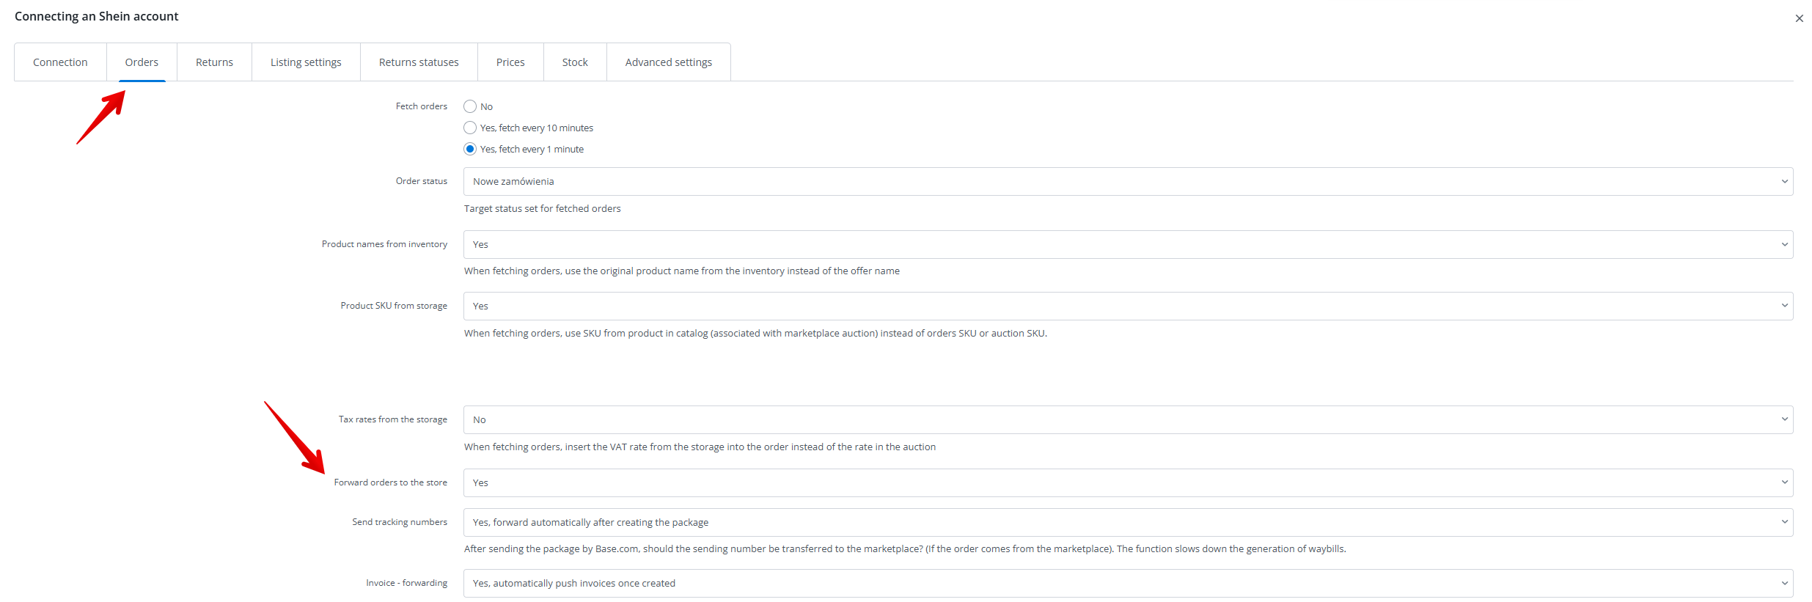The image size is (1812, 602).
Task: Open the Invoice - forwarding dropdown
Action: [x=1127, y=584]
